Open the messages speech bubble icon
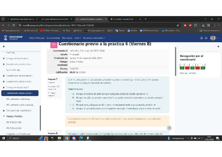222x157 pixels. [x=206, y=38]
